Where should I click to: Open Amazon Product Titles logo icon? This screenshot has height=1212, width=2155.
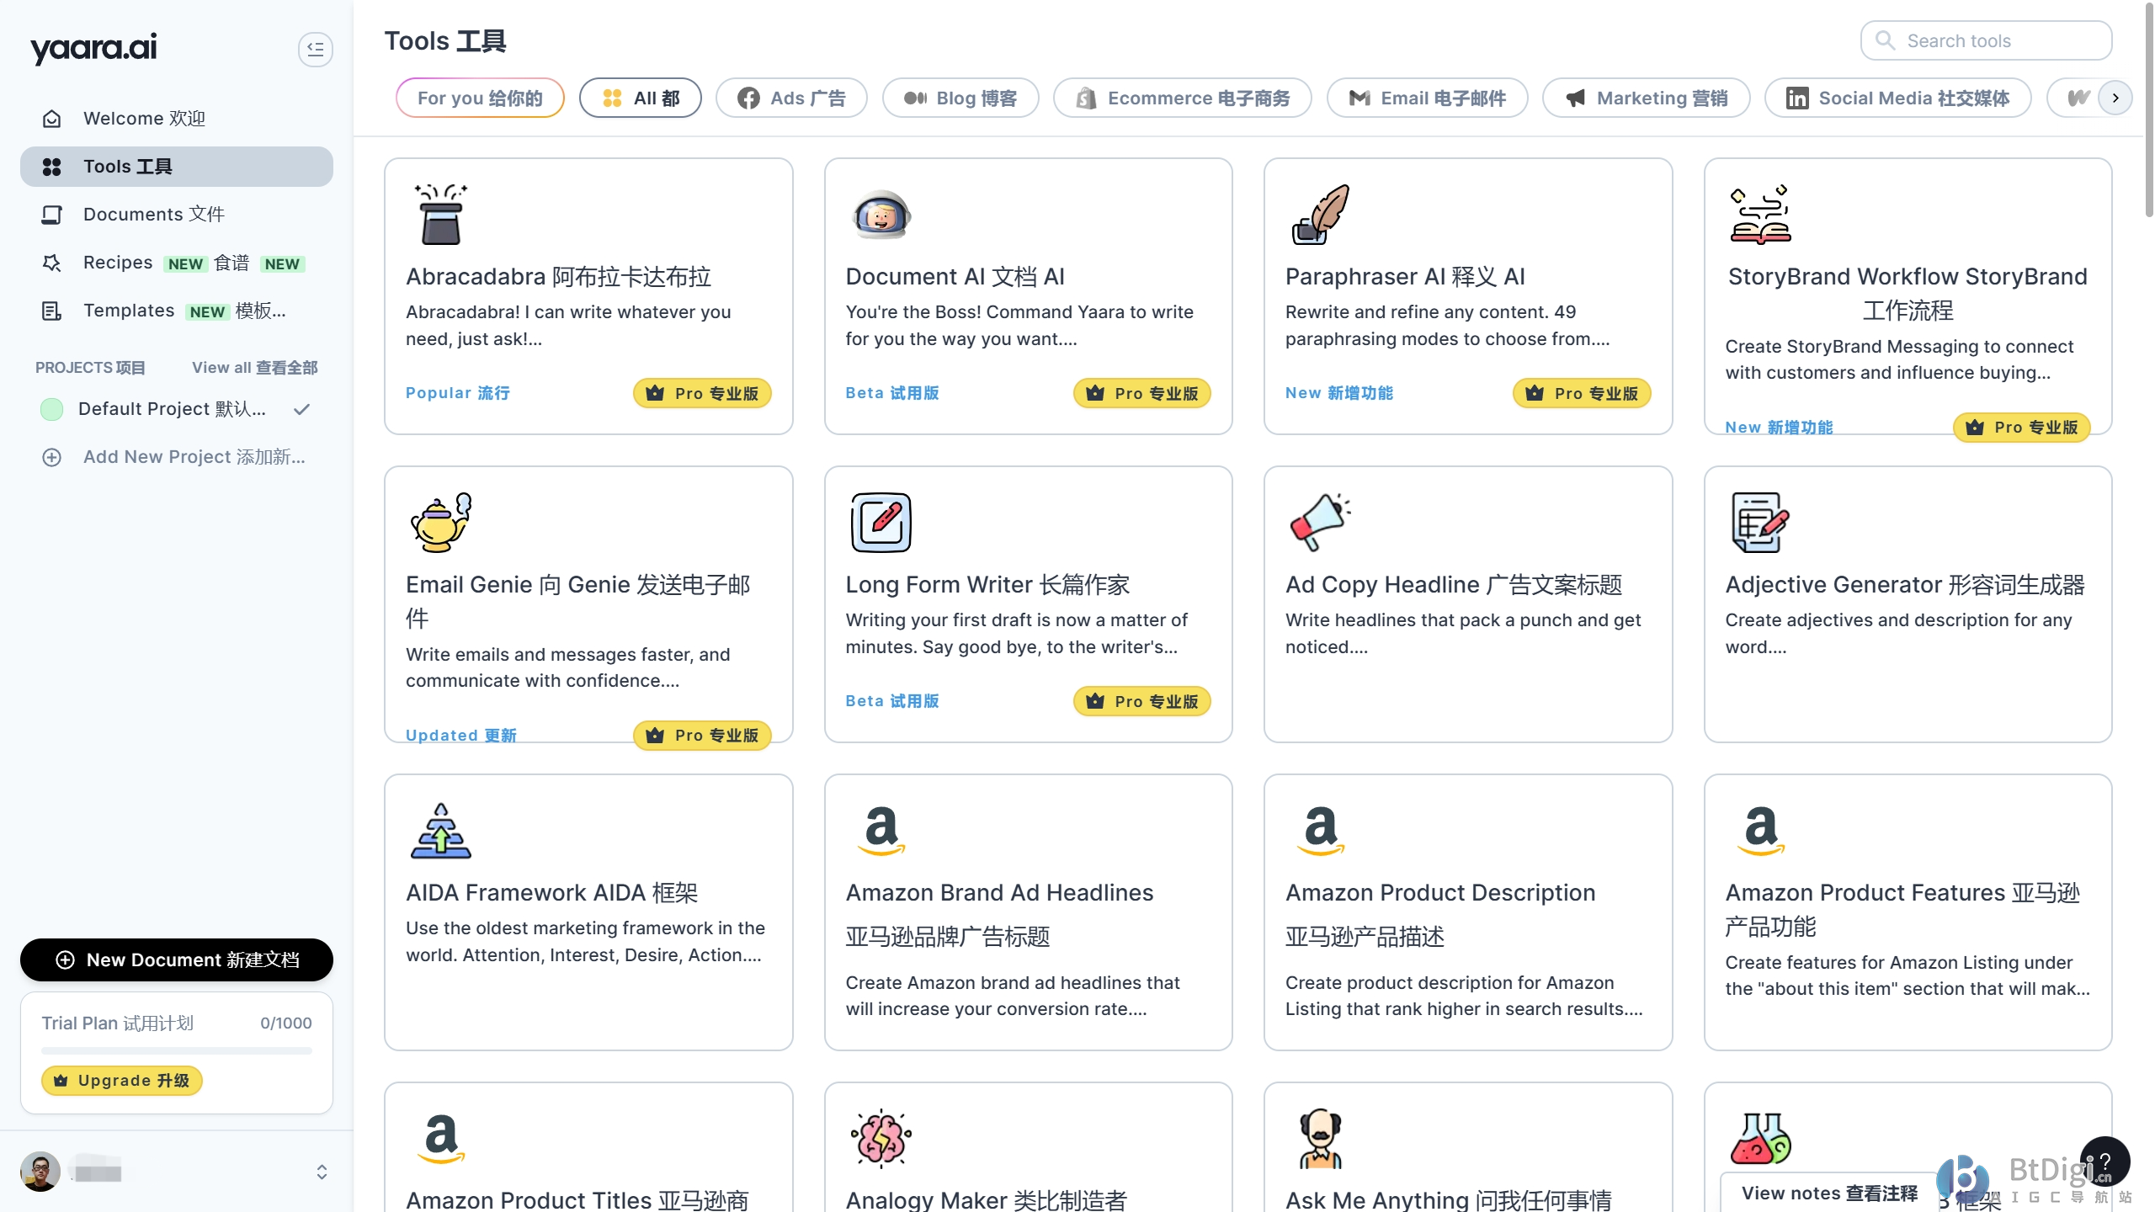tap(441, 1138)
